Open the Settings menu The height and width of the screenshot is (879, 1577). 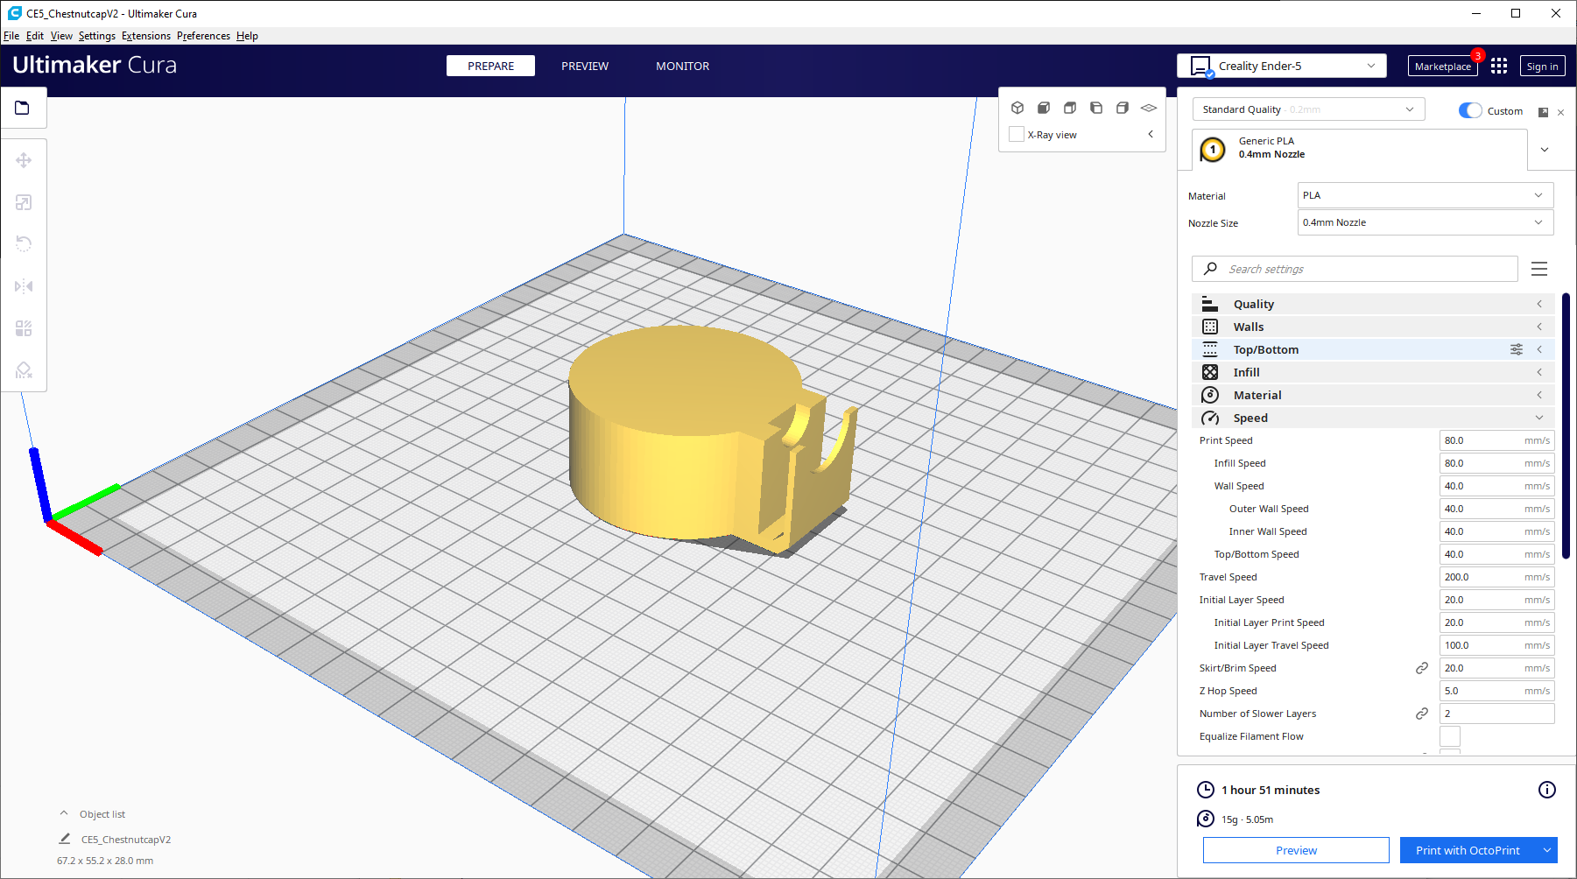(x=97, y=36)
